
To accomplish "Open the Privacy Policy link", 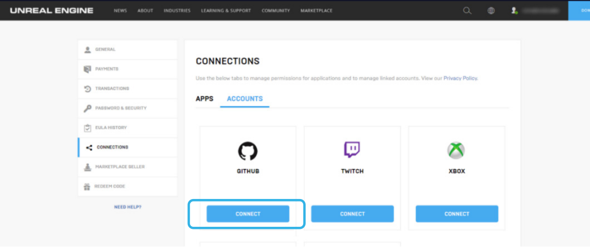I will click(x=460, y=78).
